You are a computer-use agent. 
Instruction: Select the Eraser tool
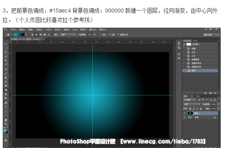(x=6, y=86)
